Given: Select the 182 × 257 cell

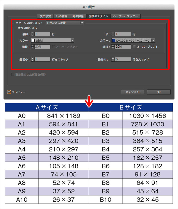Looking at the screenshot, I should [x=148, y=158].
